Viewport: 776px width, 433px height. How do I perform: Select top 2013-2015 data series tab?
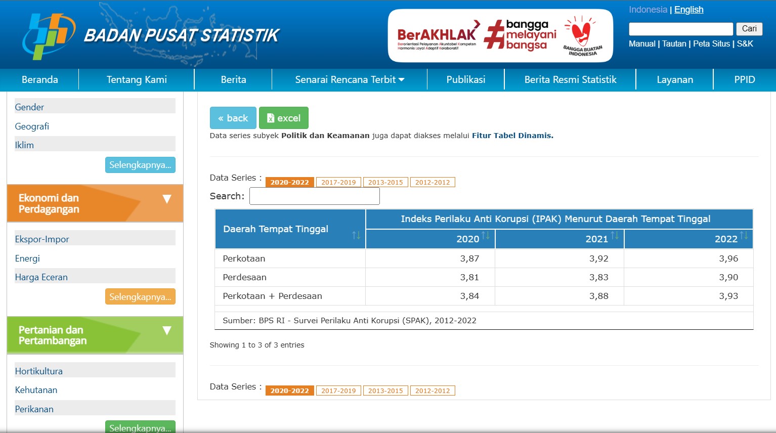[385, 182]
